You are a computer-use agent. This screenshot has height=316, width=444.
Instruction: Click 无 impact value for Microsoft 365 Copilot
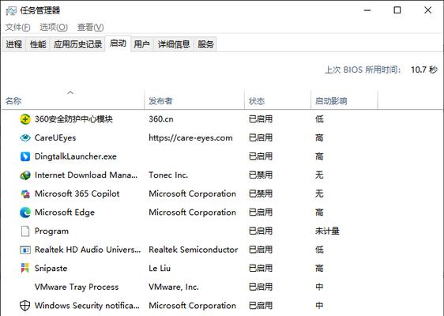coord(319,194)
